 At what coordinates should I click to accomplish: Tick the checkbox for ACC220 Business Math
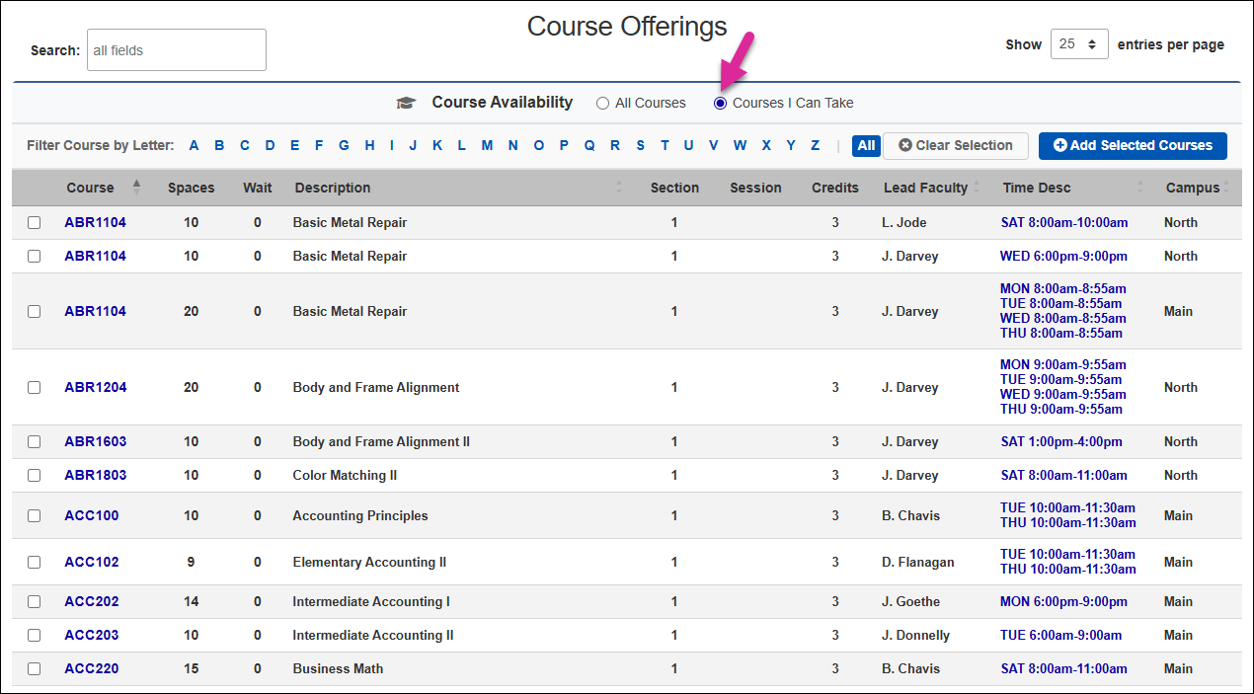pos(35,668)
